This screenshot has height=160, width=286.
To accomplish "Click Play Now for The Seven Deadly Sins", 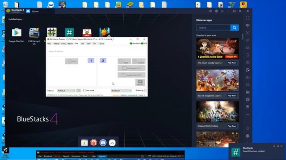I will coord(231,63).
